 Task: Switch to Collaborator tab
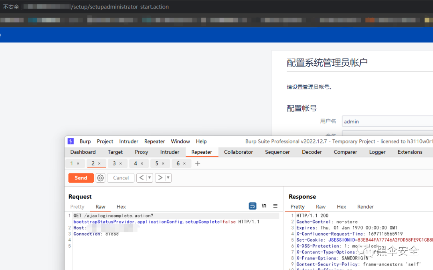point(238,152)
